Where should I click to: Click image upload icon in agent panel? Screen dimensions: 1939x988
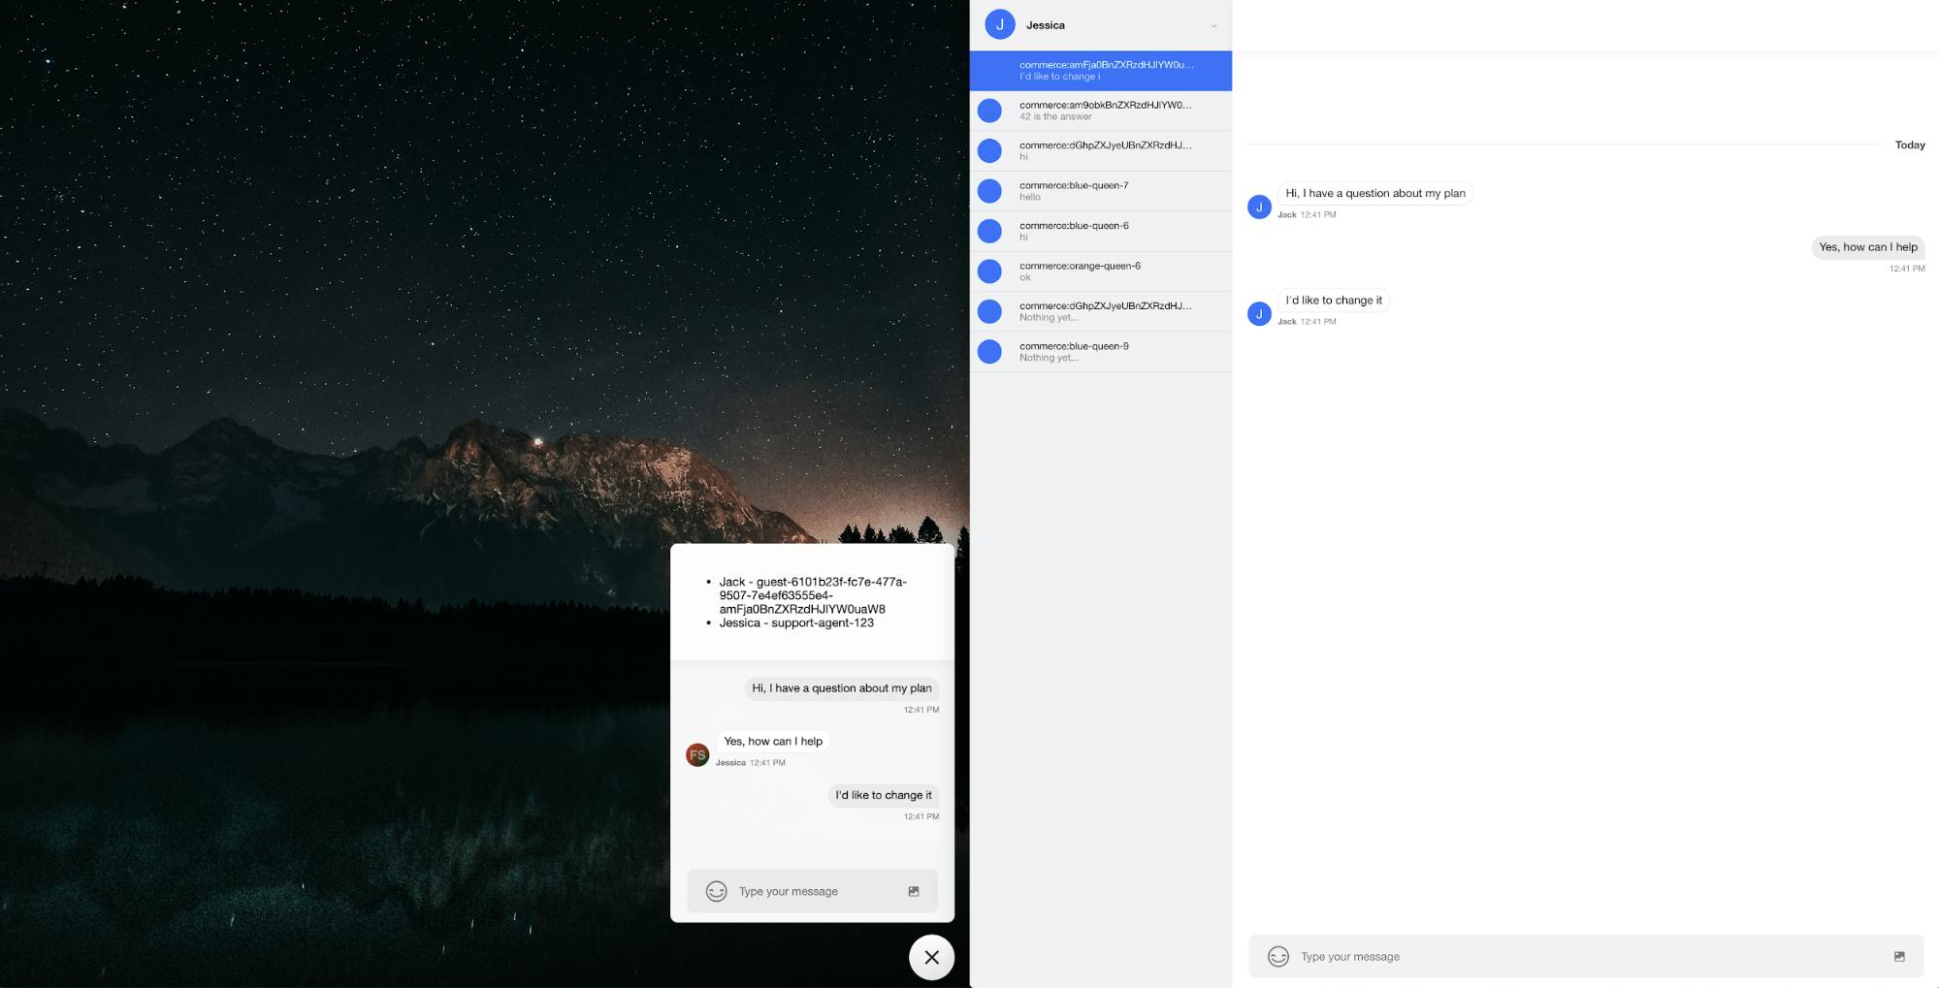[1898, 956]
